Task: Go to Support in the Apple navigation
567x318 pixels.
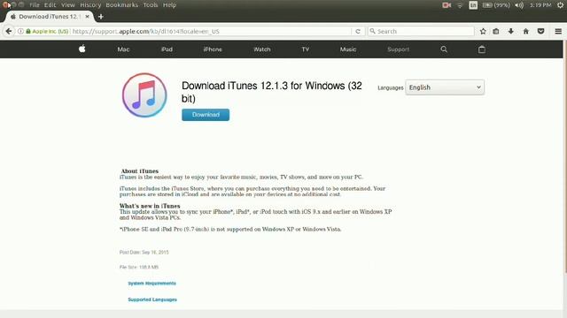Action: [398, 49]
